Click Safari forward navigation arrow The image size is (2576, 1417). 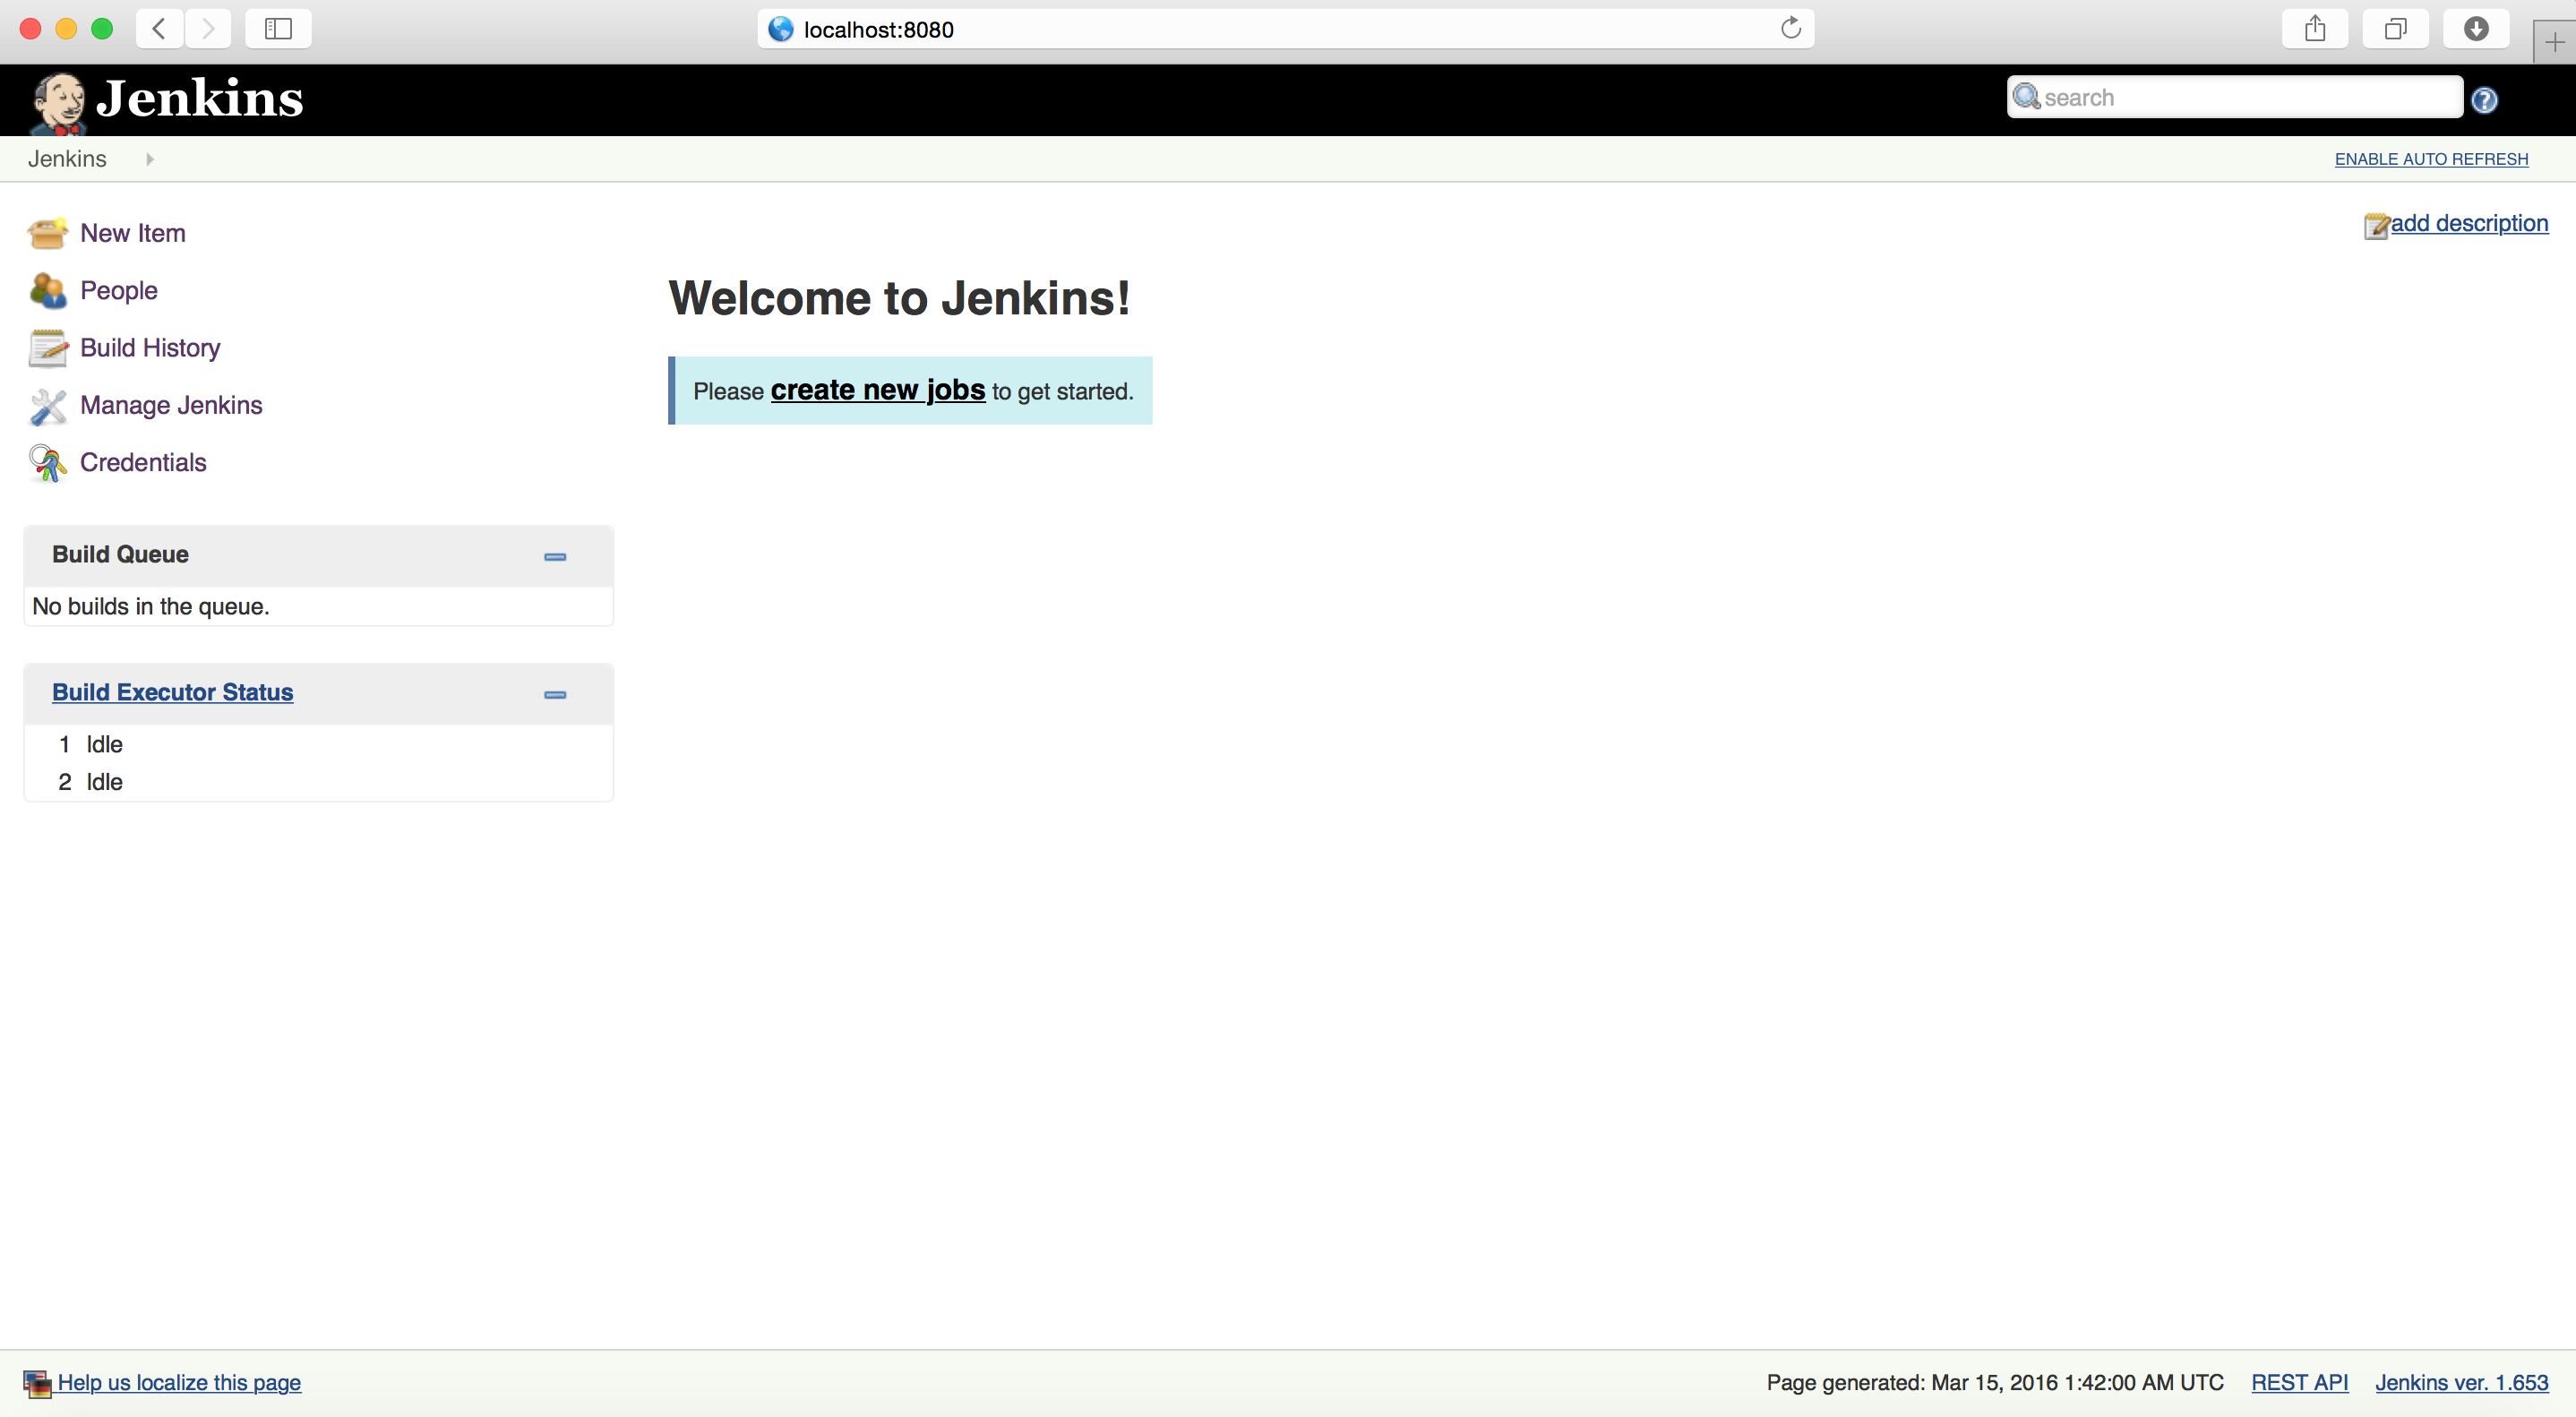[x=208, y=29]
